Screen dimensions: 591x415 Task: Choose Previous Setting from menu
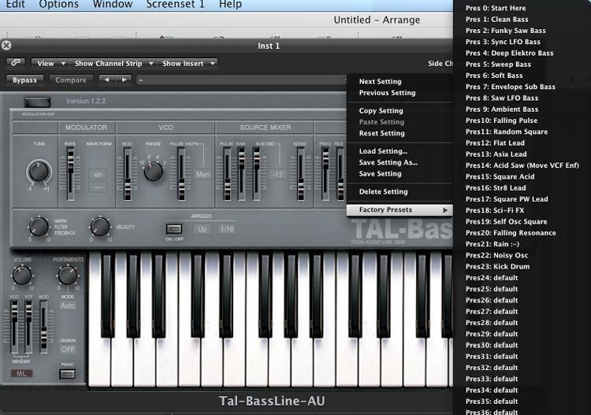pyautogui.click(x=387, y=93)
